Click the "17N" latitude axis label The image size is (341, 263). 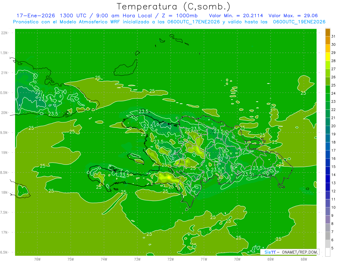[x=5, y=232]
